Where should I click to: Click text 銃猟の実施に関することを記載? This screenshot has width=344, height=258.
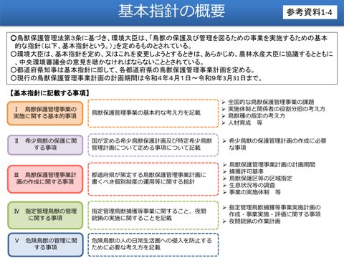132,219
